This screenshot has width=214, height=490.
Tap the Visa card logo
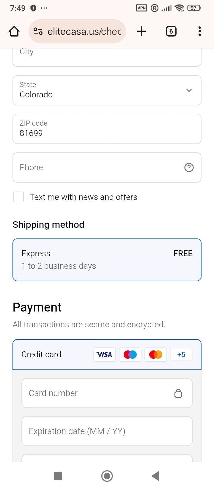point(104,355)
